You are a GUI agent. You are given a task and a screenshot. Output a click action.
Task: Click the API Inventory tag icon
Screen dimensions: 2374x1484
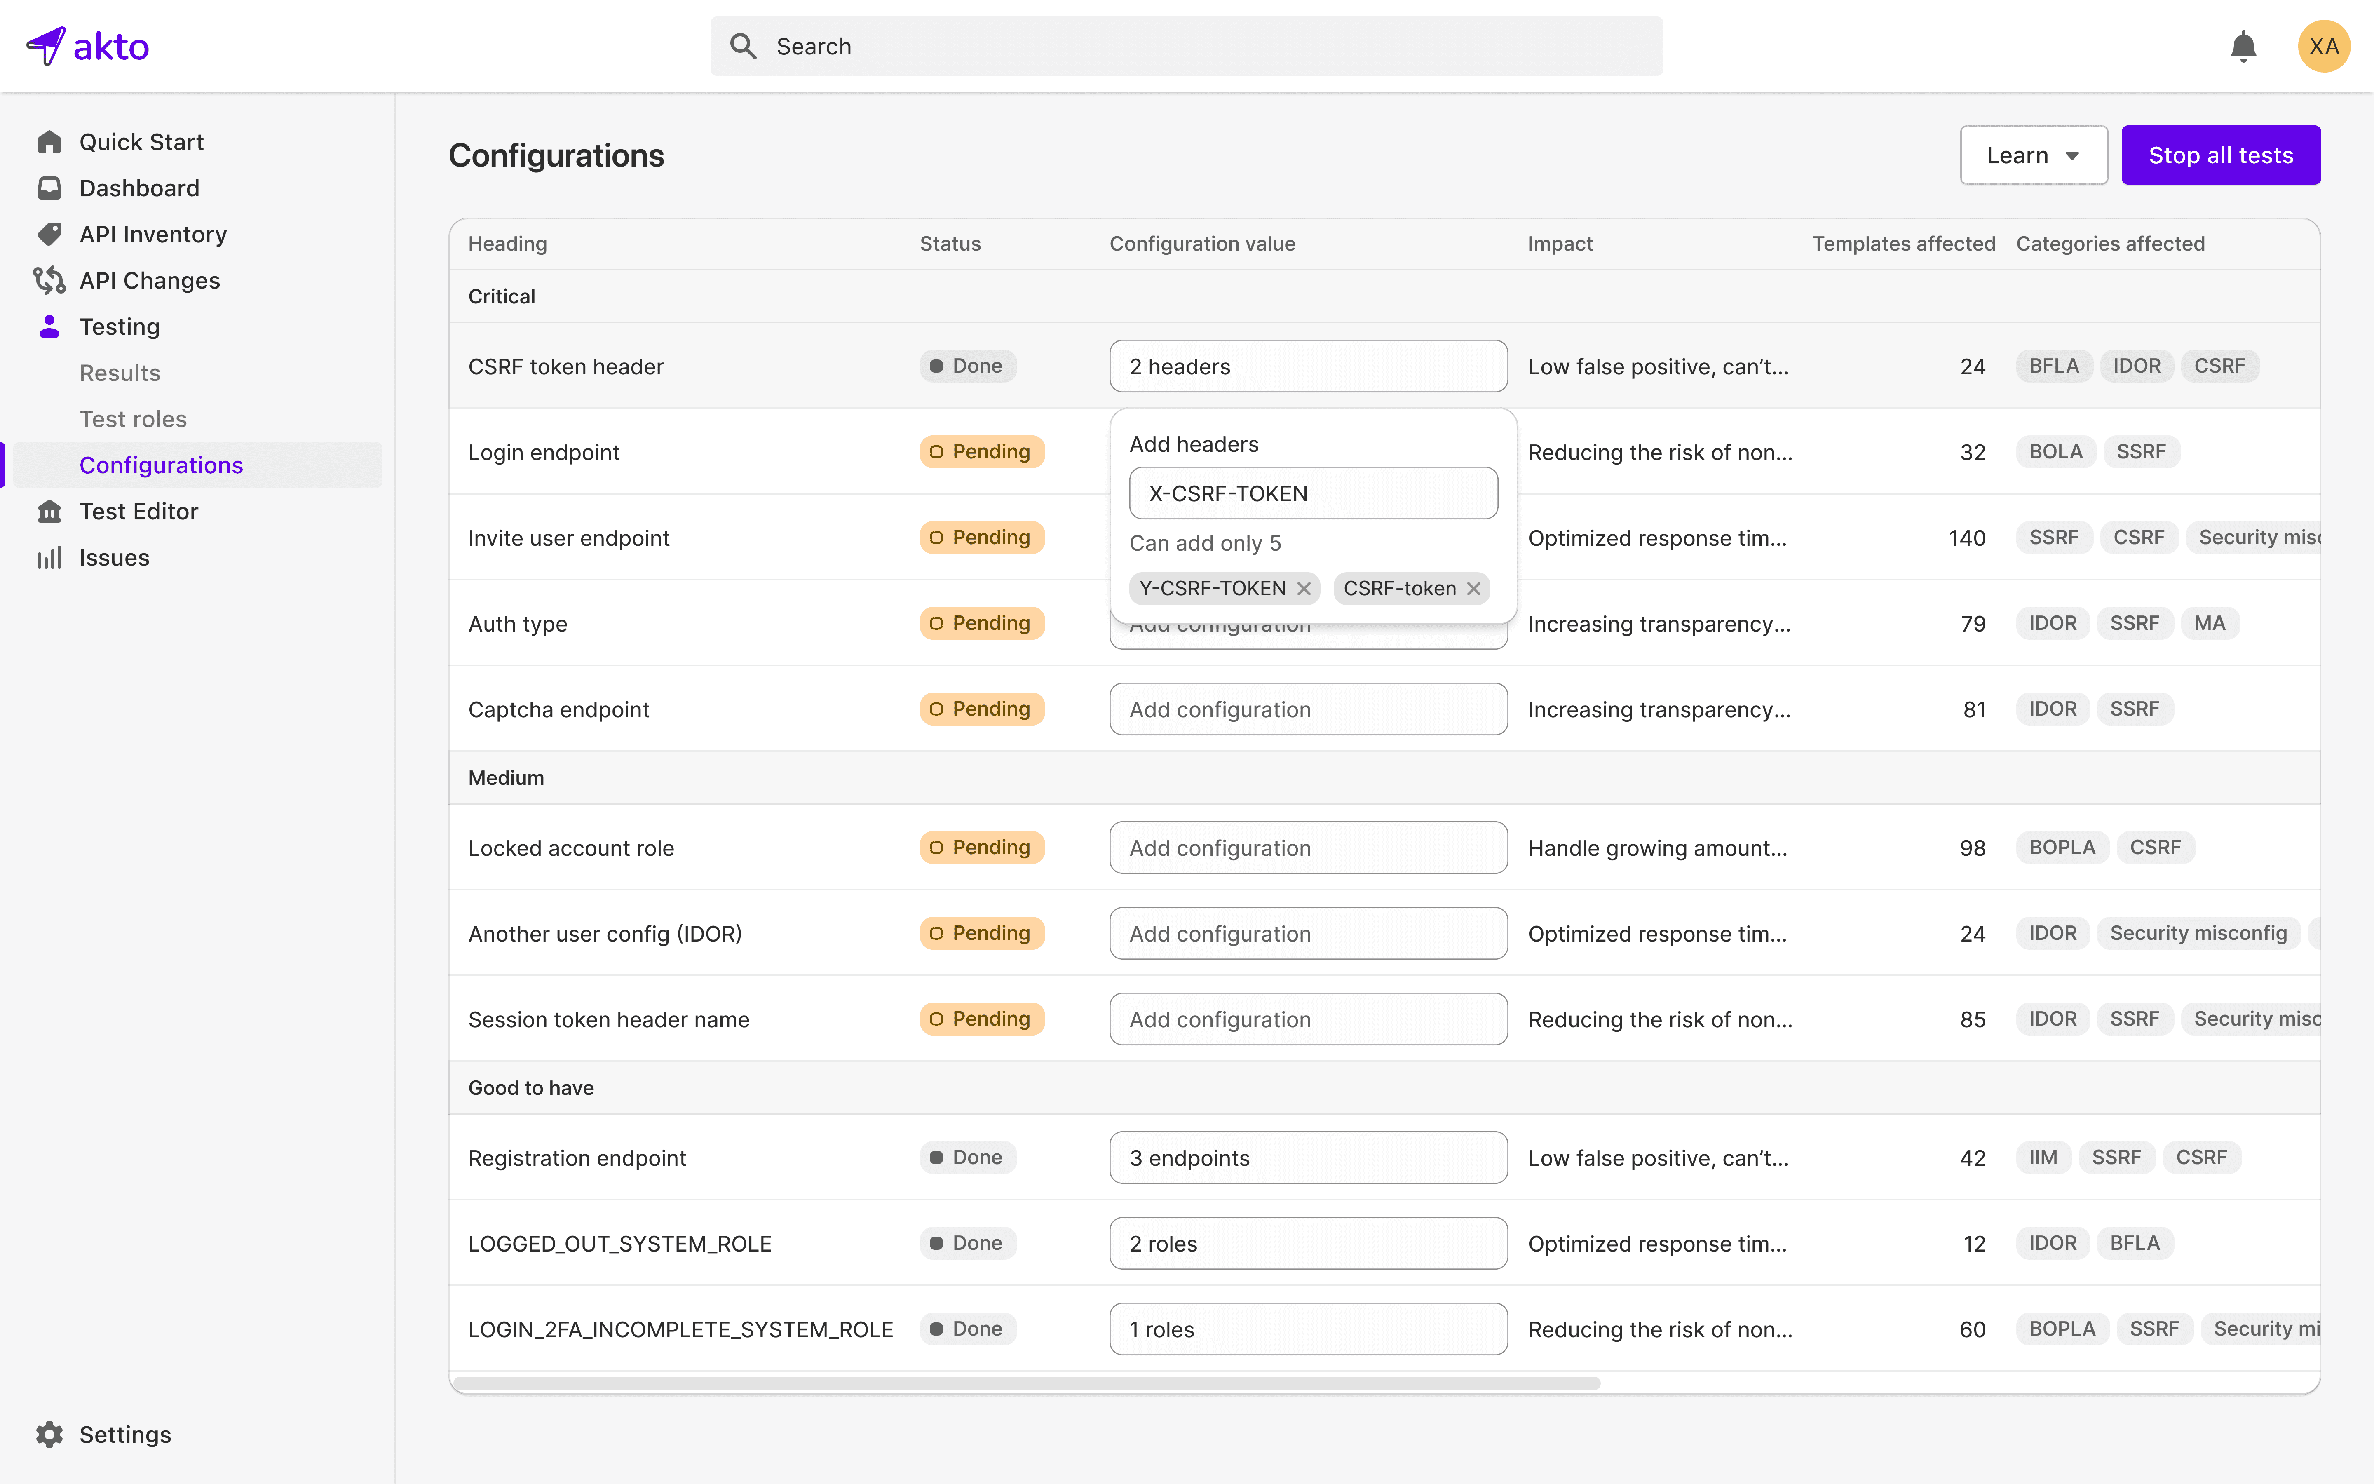click(x=49, y=235)
